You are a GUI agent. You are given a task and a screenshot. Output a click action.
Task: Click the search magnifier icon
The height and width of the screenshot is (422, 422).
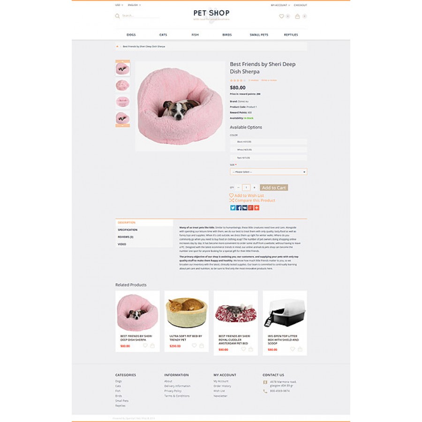[x=117, y=16]
